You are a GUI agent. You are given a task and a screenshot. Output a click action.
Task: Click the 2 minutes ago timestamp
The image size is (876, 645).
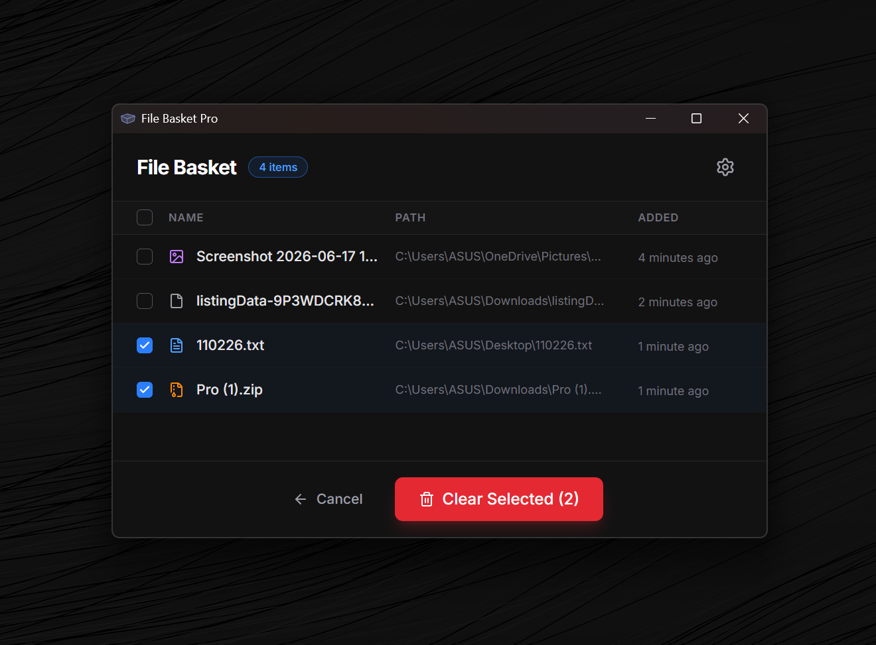tap(678, 302)
